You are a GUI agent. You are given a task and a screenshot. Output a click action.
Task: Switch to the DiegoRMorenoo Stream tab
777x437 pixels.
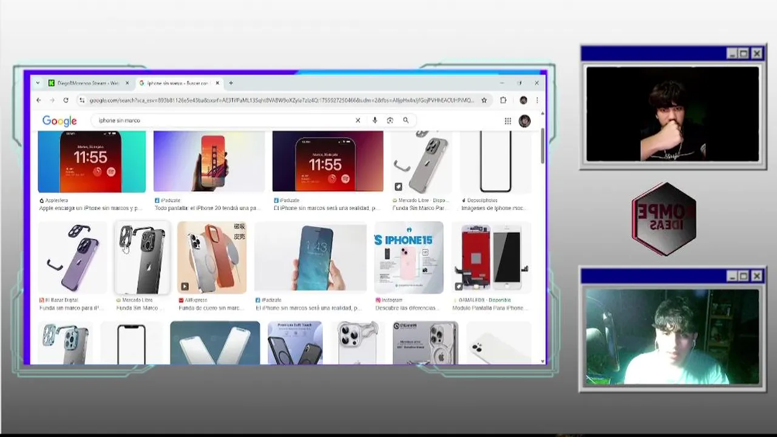tap(89, 83)
